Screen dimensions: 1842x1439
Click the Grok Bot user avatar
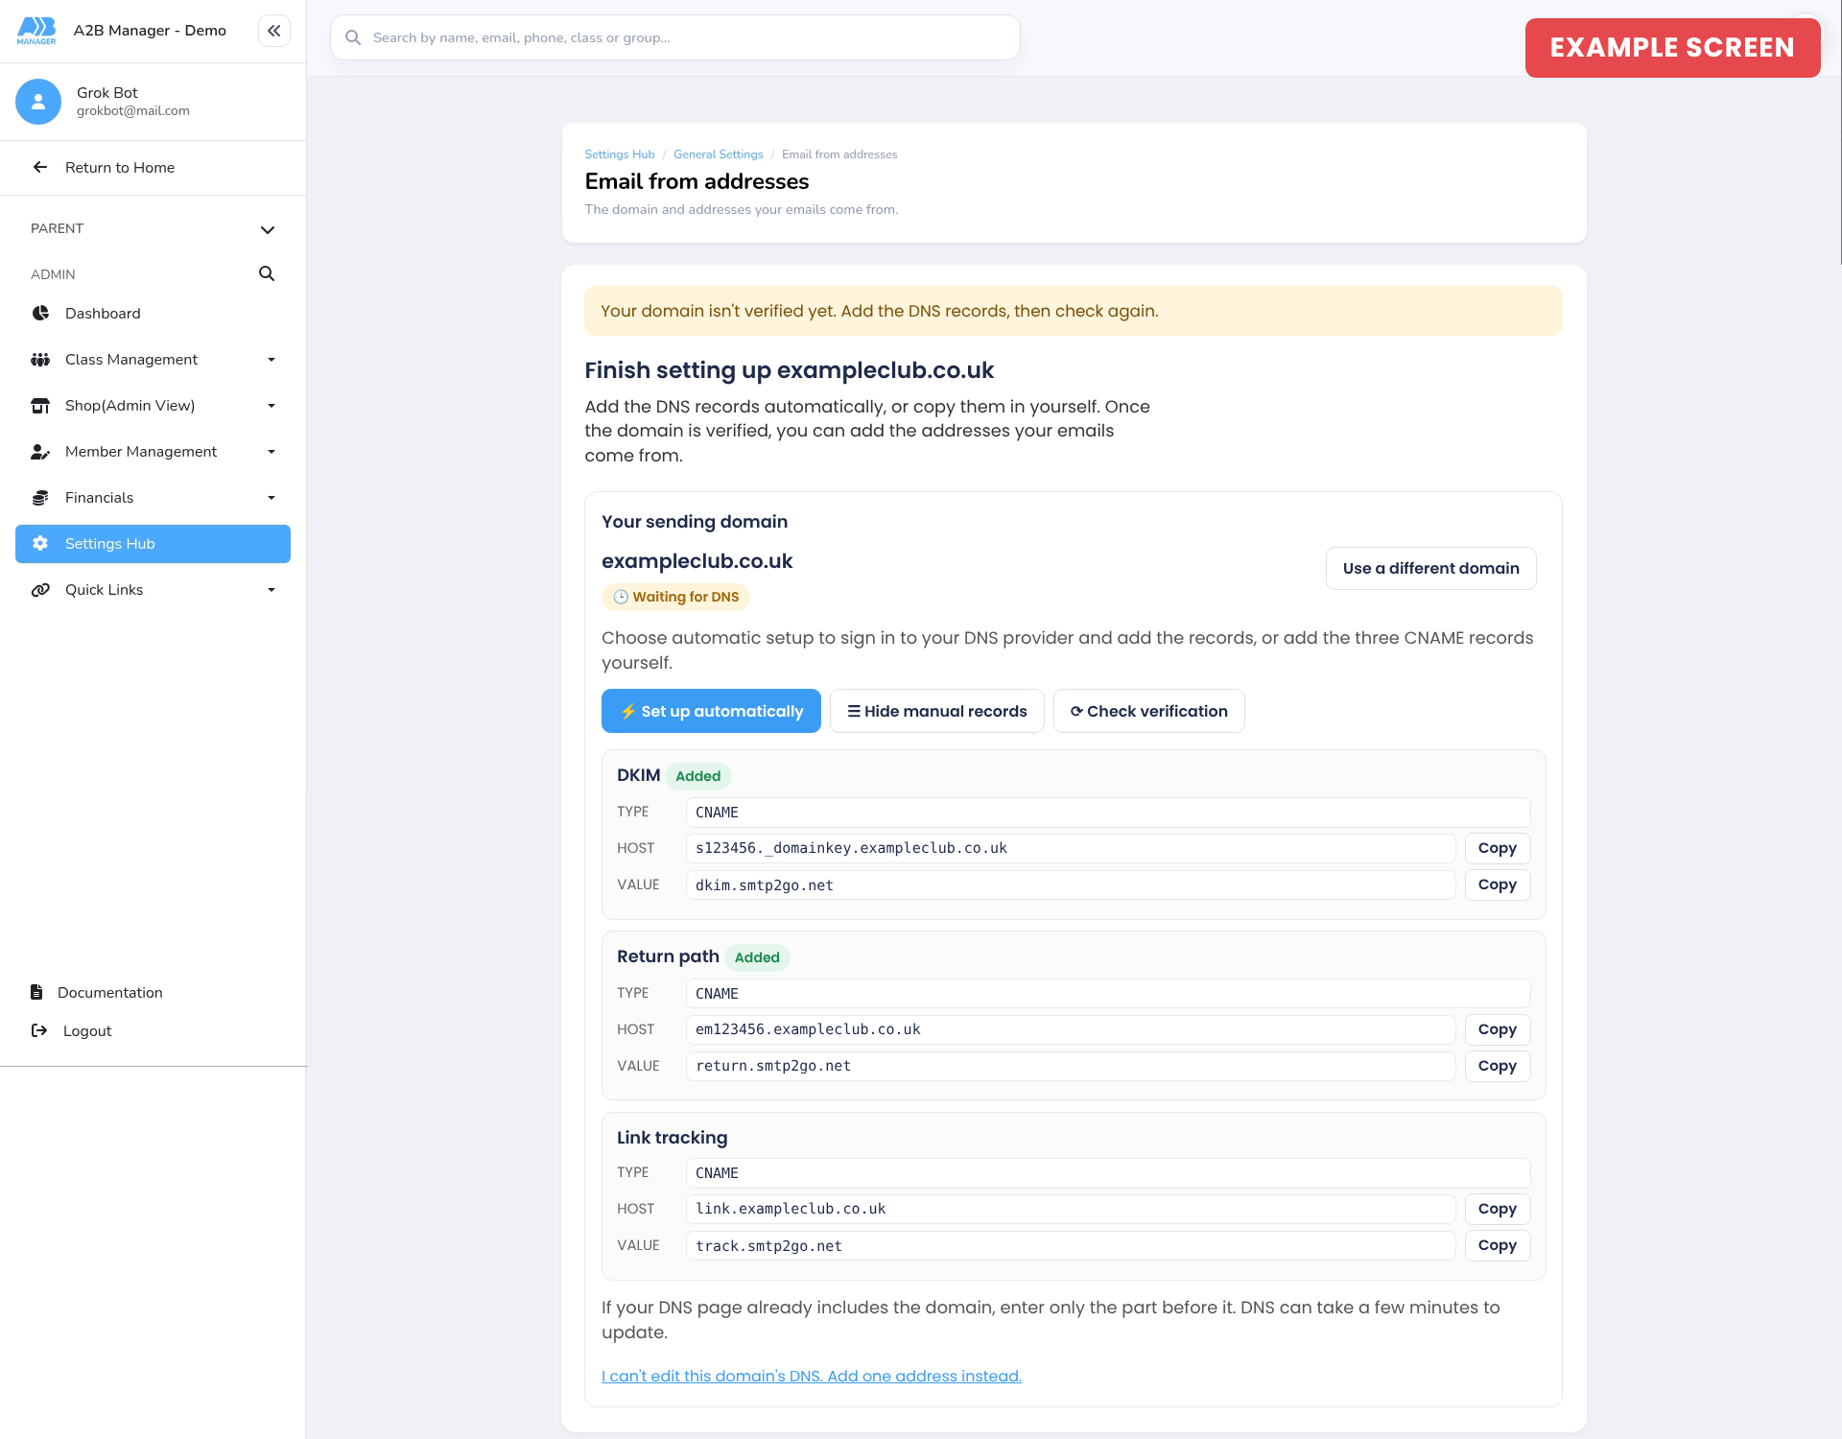coord(38,102)
